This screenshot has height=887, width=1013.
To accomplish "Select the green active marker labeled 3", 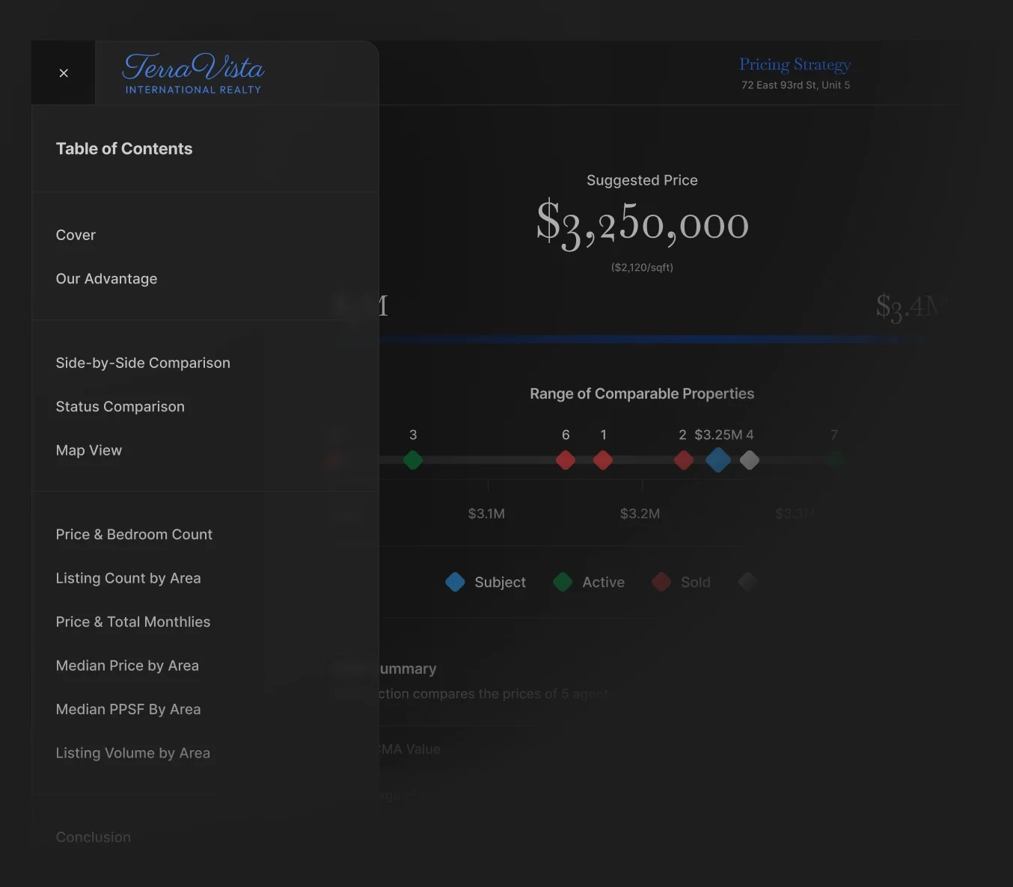I will click(412, 460).
